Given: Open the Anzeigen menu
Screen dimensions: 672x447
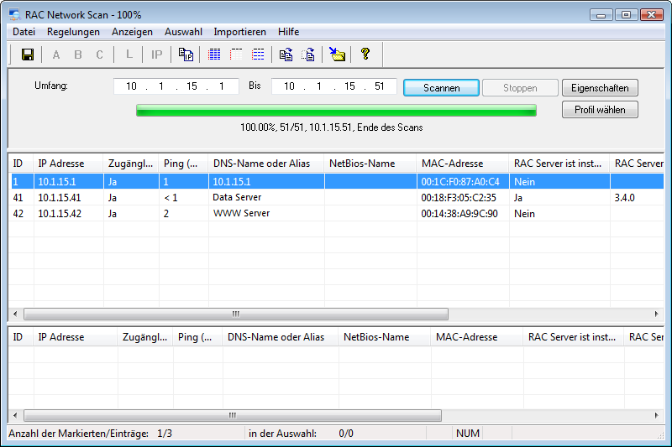Looking at the screenshot, I should tap(132, 32).
